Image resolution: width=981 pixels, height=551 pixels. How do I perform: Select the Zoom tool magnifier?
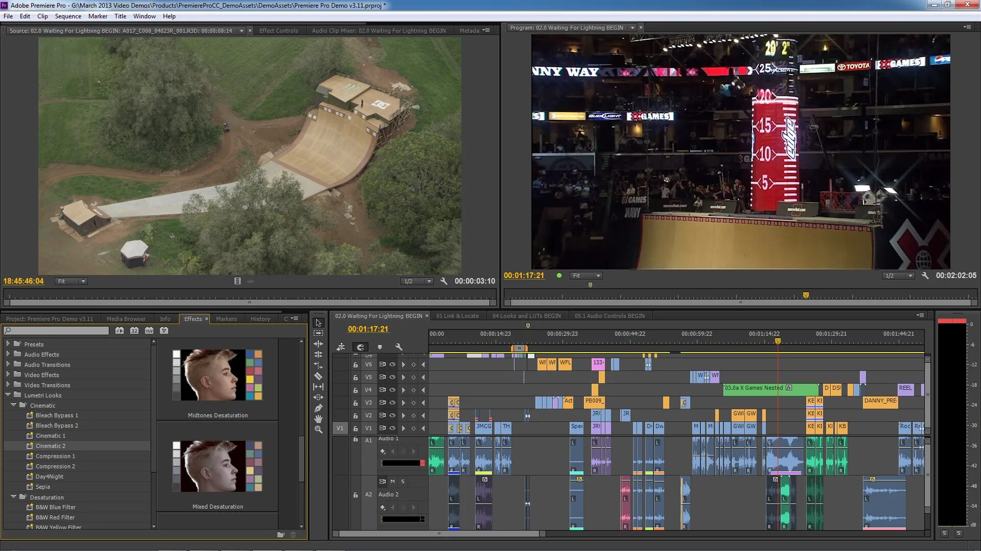(318, 430)
